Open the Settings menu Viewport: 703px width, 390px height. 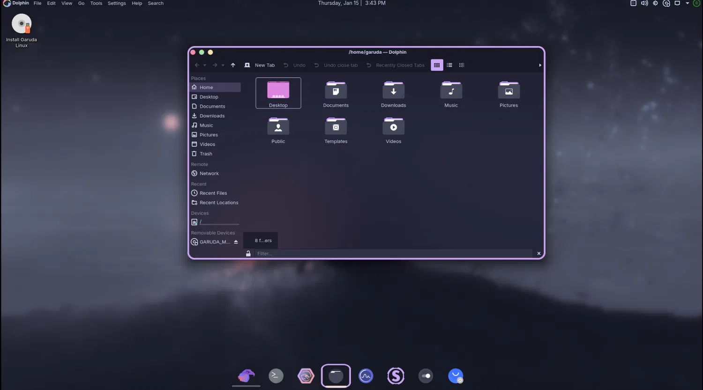tap(117, 3)
